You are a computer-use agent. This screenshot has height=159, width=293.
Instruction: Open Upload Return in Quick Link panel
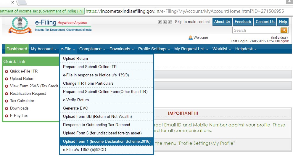[22, 79]
